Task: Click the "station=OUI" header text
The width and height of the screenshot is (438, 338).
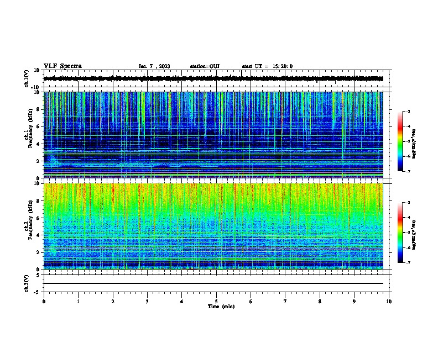Action: click(205, 66)
